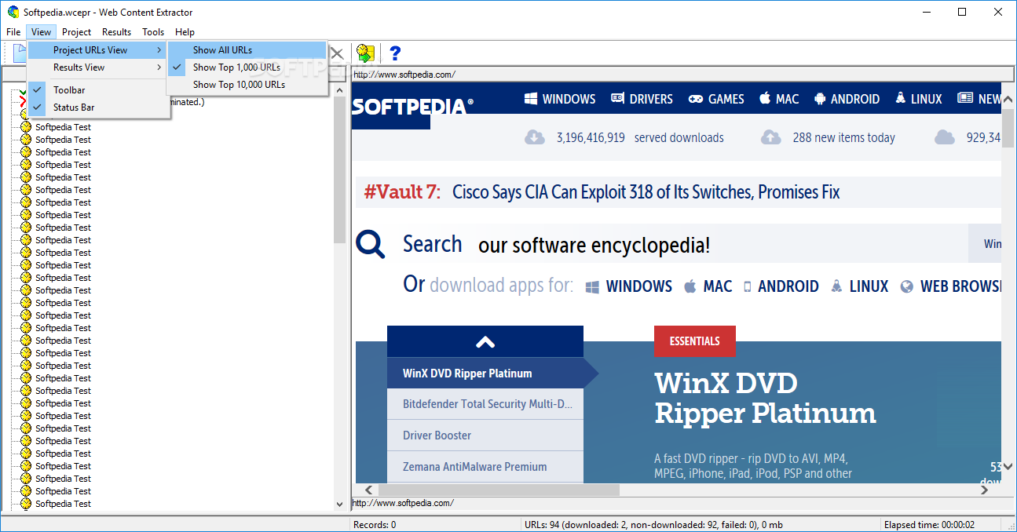
Task: Click the 3,196,416,919 served downloads text
Action: [x=640, y=137]
